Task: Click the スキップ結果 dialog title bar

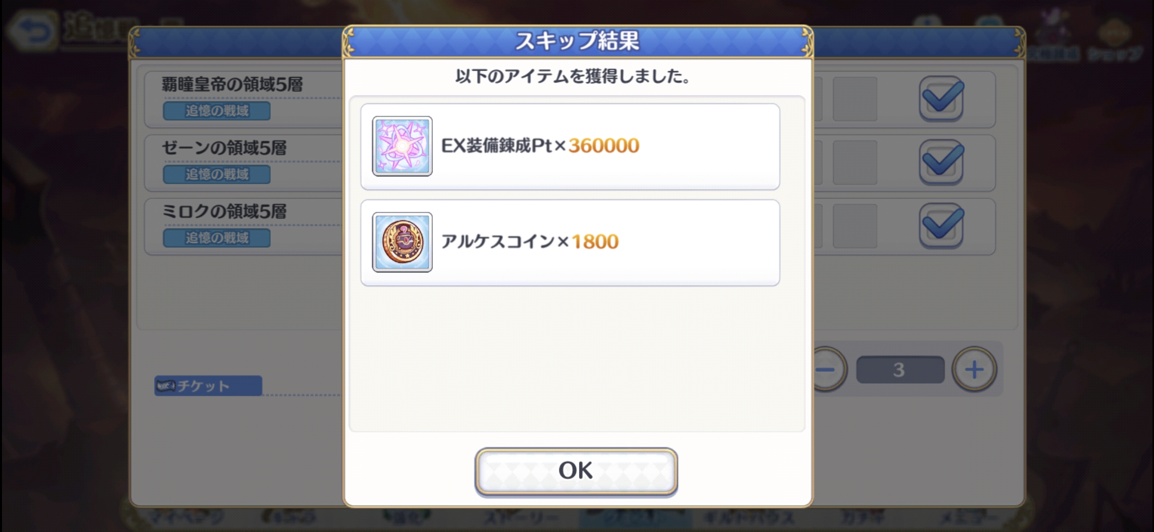Action: pos(578,41)
